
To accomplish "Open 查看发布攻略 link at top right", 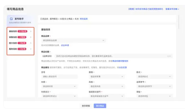I will [x=172, y=9].
